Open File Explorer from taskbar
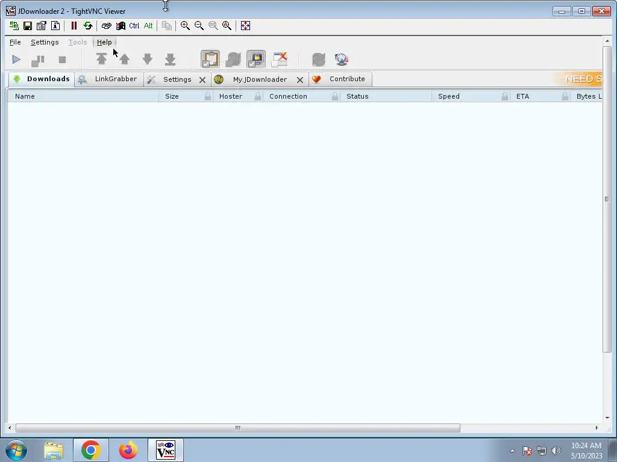This screenshot has width=617, height=462. 54,450
